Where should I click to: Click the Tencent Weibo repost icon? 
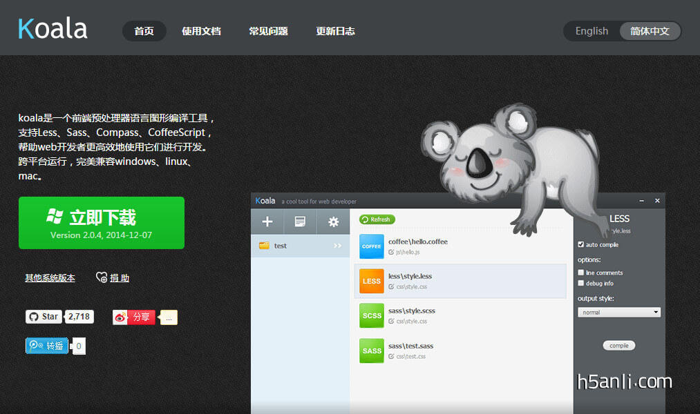pos(36,346)
